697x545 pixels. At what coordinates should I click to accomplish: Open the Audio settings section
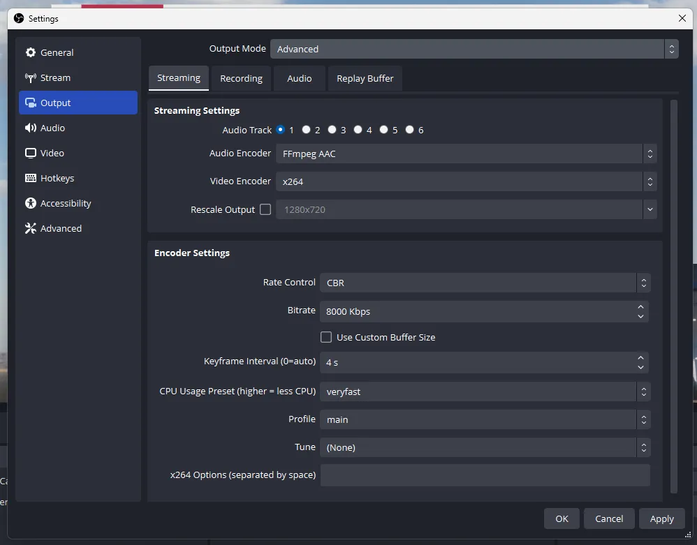pyautogui.click(x=31, y=128)
